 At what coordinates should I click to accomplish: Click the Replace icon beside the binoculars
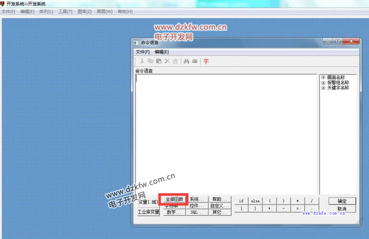(195, 61)
